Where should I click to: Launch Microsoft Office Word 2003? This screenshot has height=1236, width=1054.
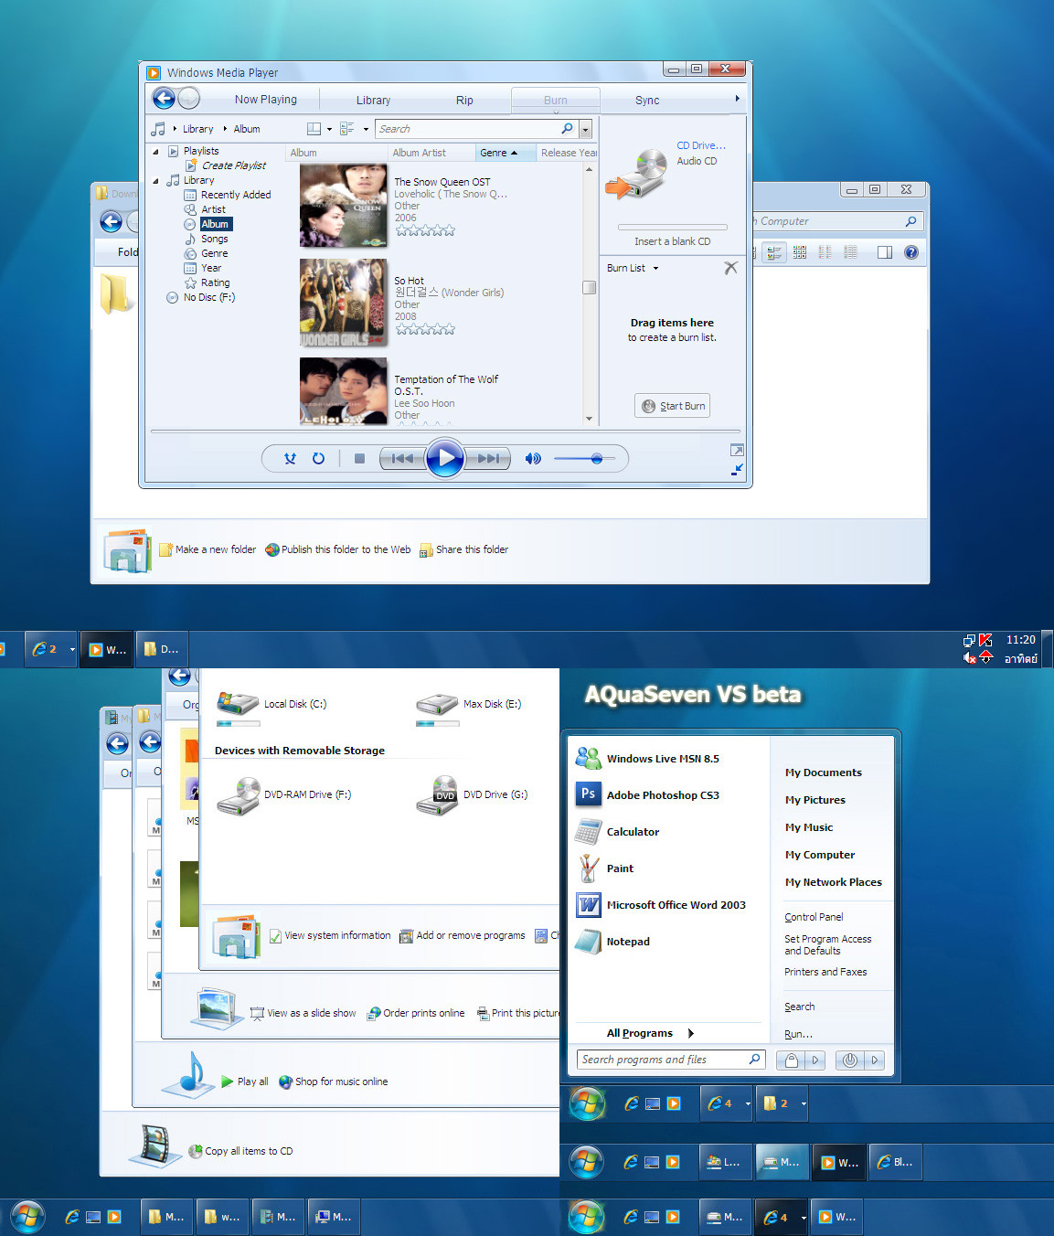click(660, 905)
